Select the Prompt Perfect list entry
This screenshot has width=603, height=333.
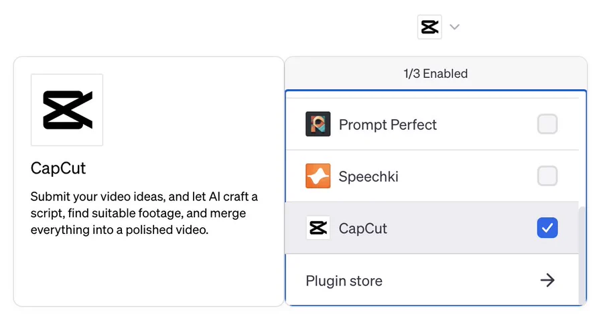432,124
